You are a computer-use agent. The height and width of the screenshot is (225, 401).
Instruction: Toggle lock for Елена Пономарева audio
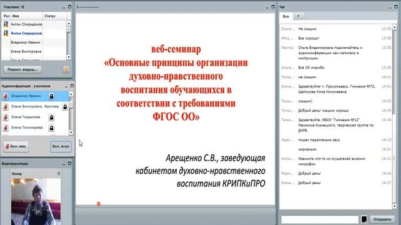point(51,127)
